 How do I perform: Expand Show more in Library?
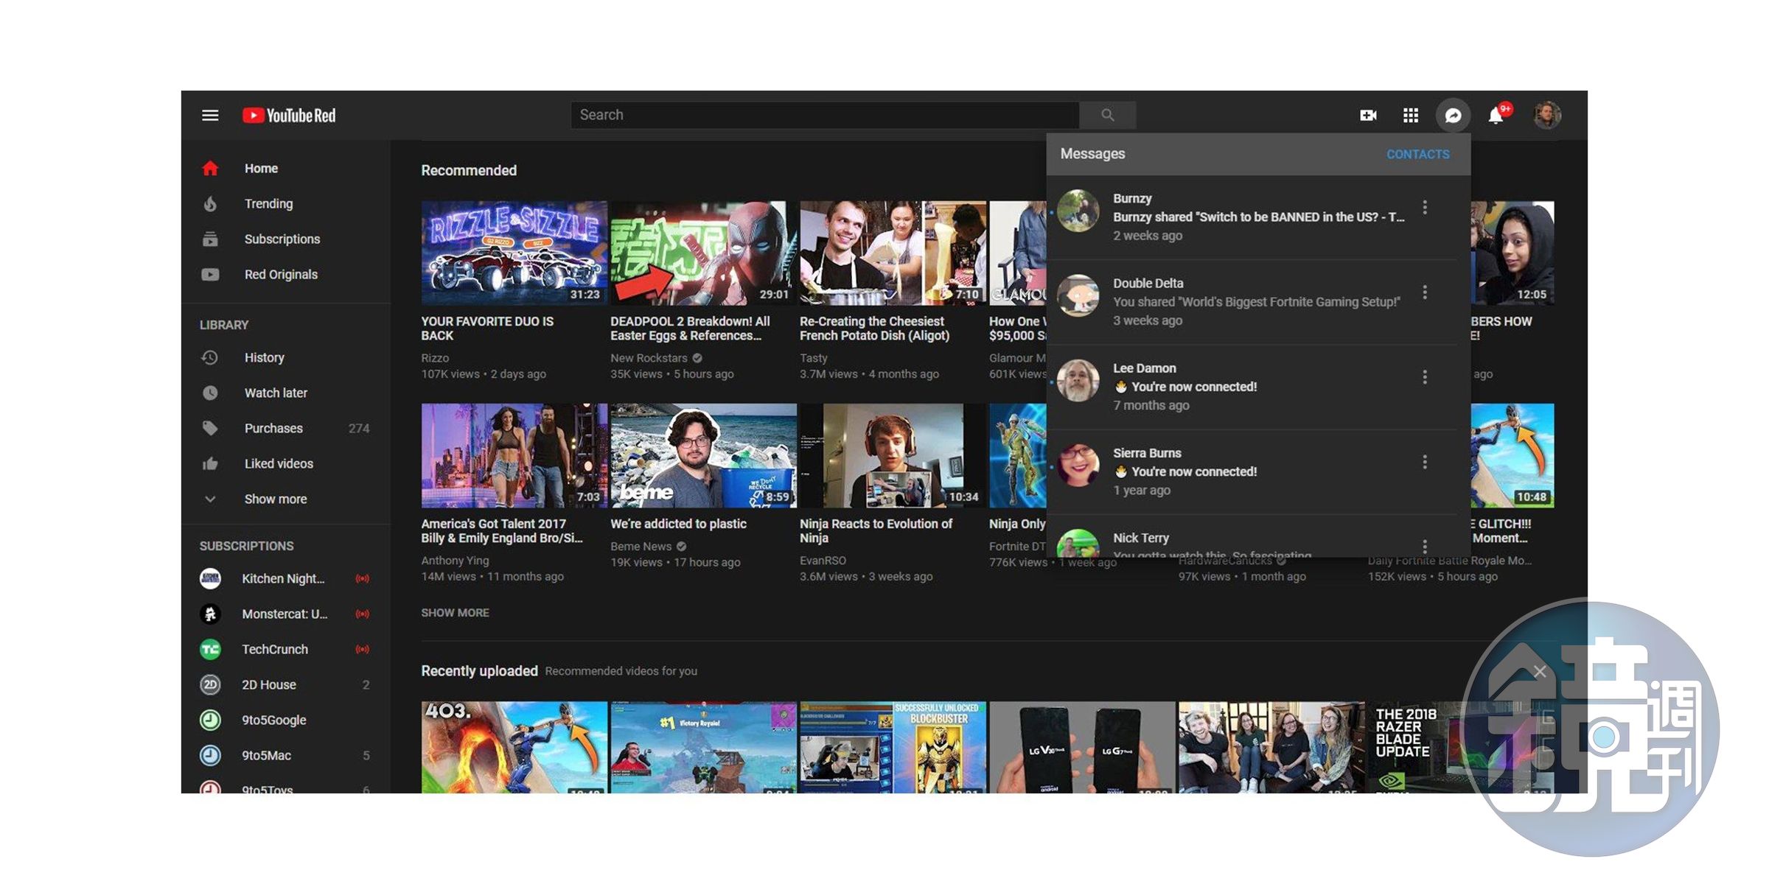coord(287,499)
